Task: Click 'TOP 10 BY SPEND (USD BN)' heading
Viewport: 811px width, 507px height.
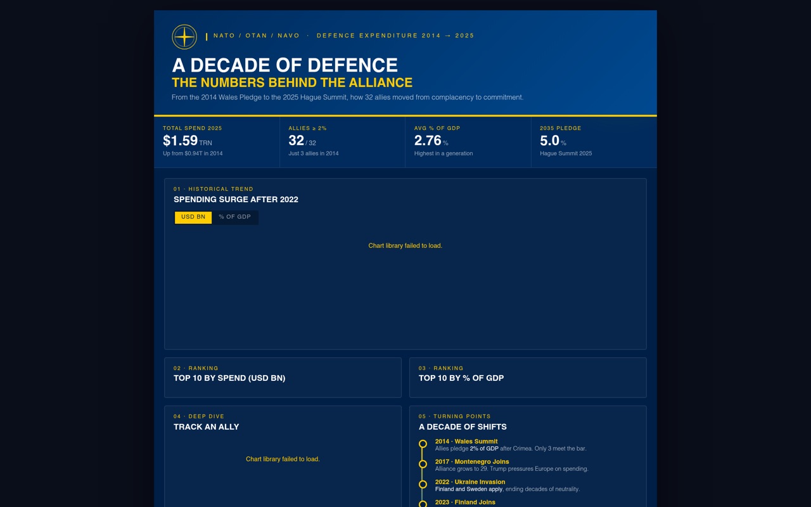Action: click(x=229, y=378)
